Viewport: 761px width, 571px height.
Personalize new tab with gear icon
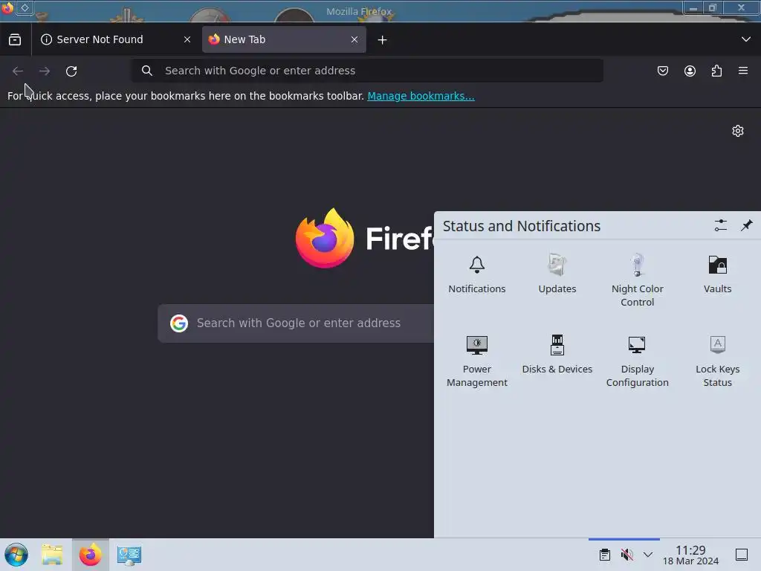point(738,131)
